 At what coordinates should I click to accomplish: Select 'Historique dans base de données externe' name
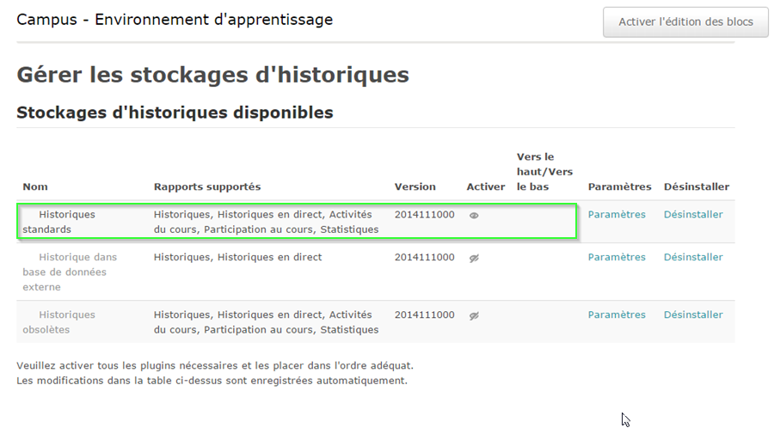point(69,272)
